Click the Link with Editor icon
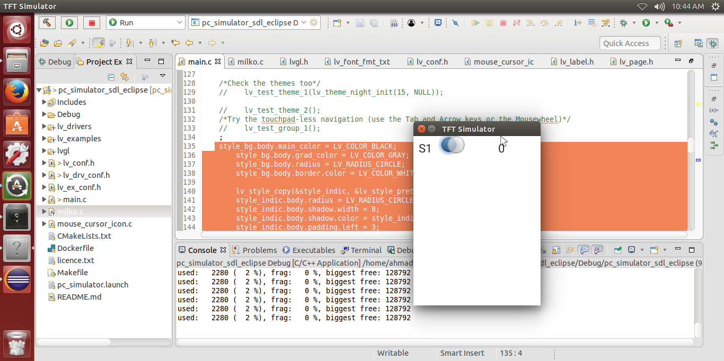Viewport: 724px width, 361px height. coord(125,76)
